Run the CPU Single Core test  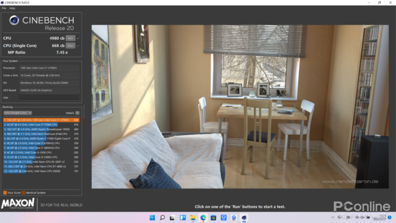[71, 46]
